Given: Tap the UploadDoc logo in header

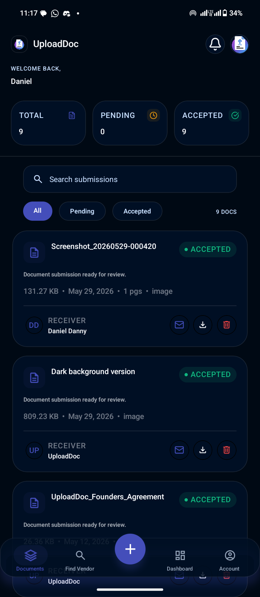Looking at the screenshot, I should pos(19,44).
